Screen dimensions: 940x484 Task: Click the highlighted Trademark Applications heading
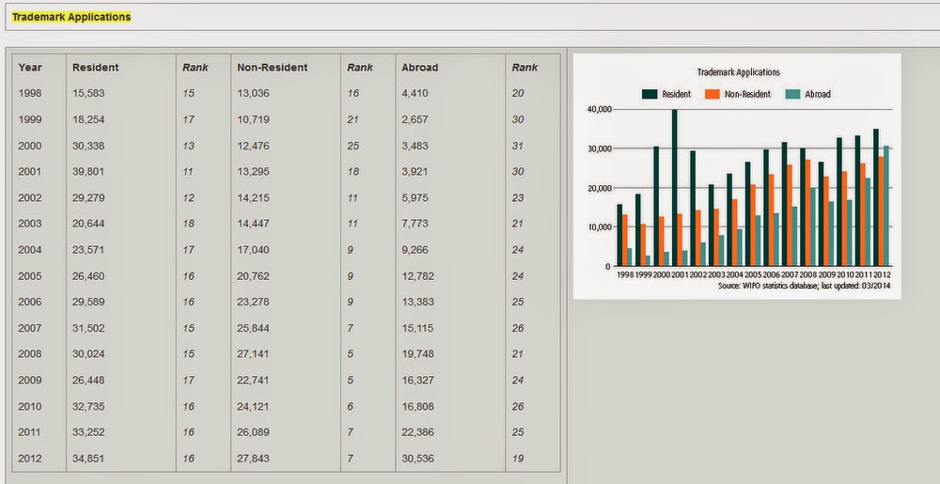click(71, 17)
